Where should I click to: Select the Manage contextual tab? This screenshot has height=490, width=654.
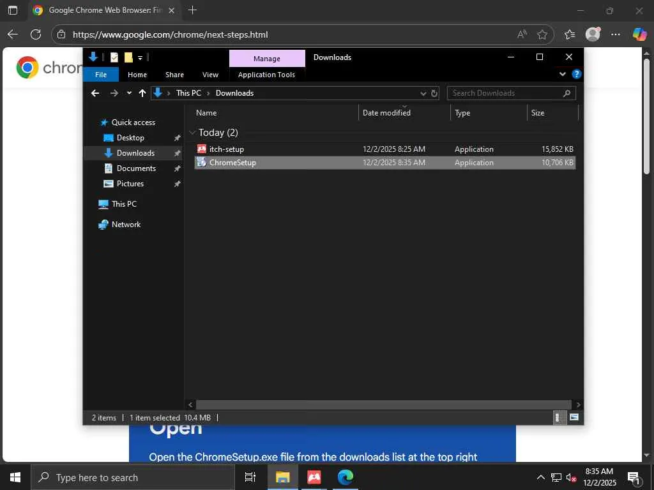[267, 59]
